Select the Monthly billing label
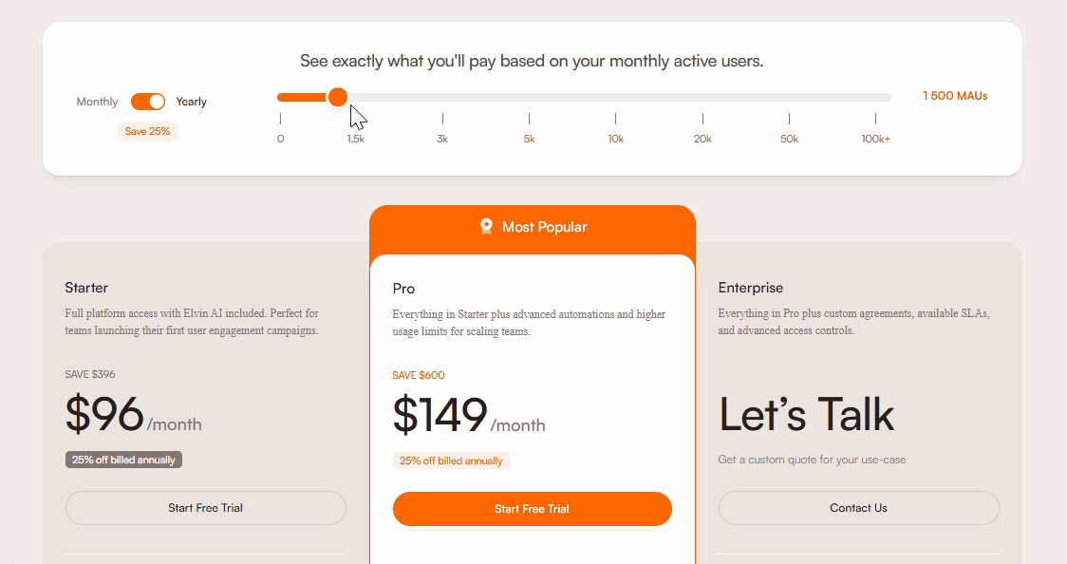 tap(97, 102)
